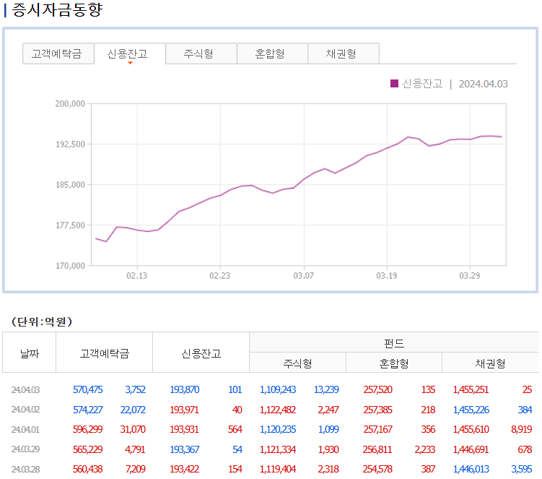Open the 혼합형 tab

pyautogui.click(x=272, y=53)
